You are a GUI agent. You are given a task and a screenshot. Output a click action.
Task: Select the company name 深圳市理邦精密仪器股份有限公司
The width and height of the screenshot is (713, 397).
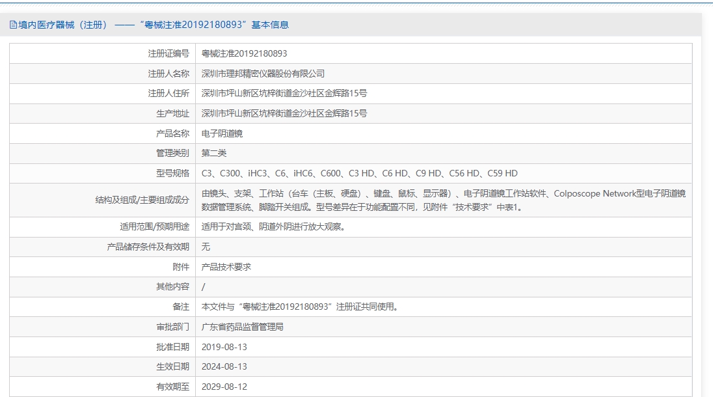(263, 74)
